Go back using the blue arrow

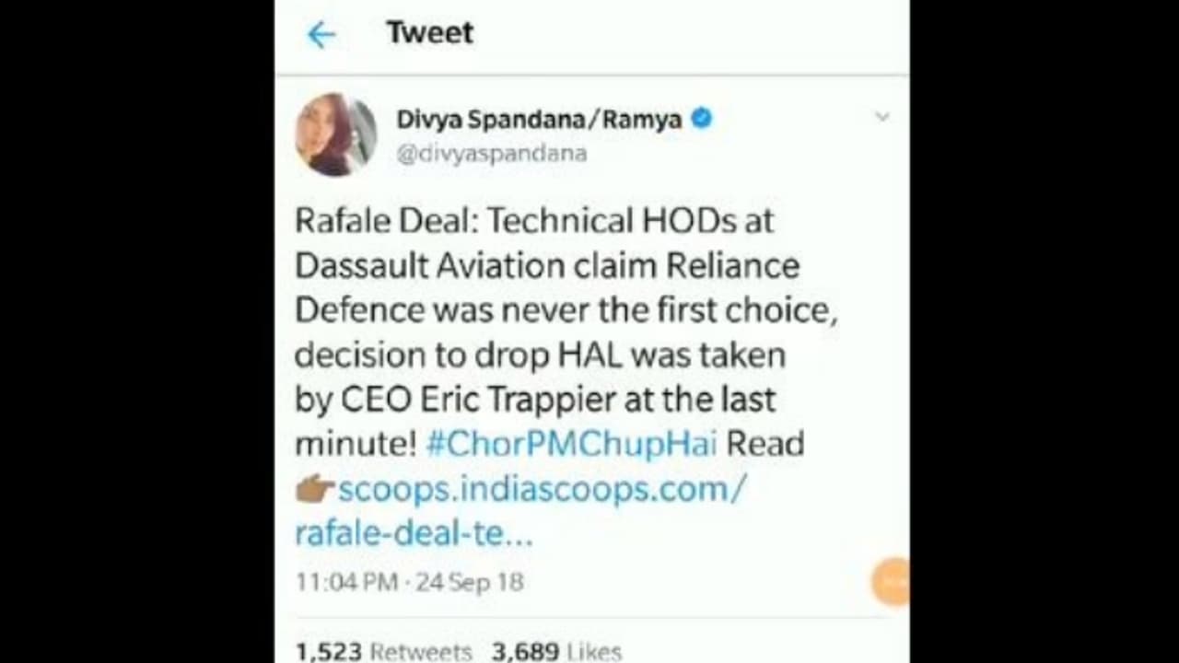(x=321, y=35)
